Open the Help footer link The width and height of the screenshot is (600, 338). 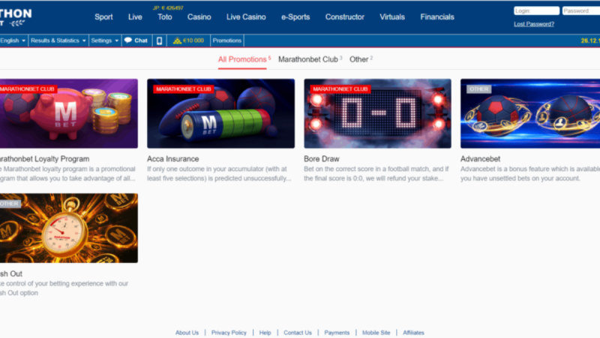(265, 333)
